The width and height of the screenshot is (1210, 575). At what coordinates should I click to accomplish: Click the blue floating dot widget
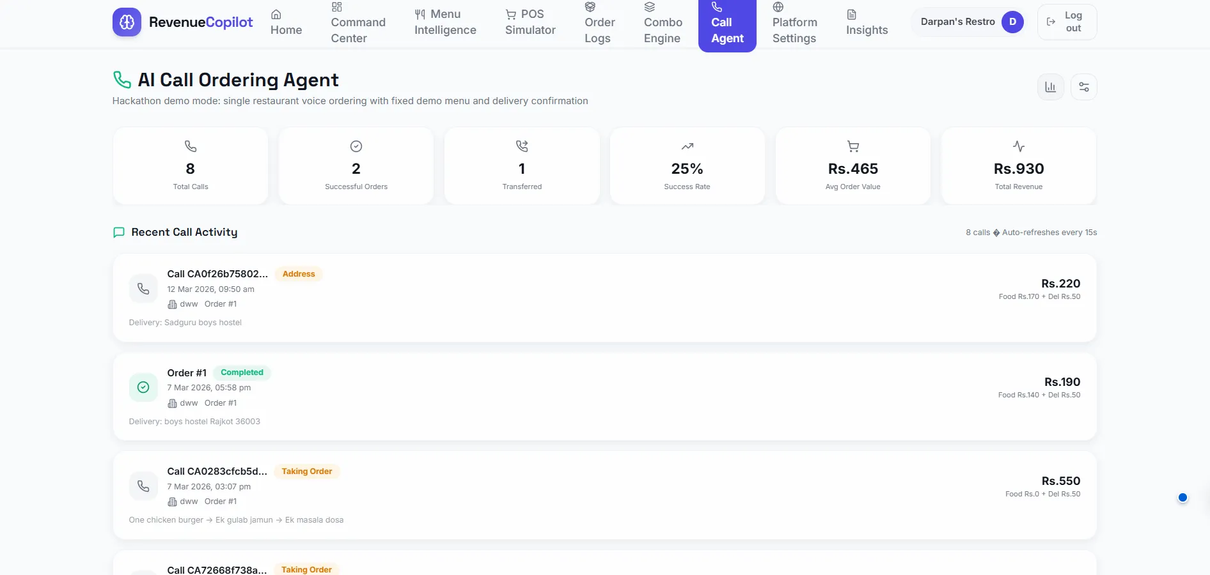1182,498
